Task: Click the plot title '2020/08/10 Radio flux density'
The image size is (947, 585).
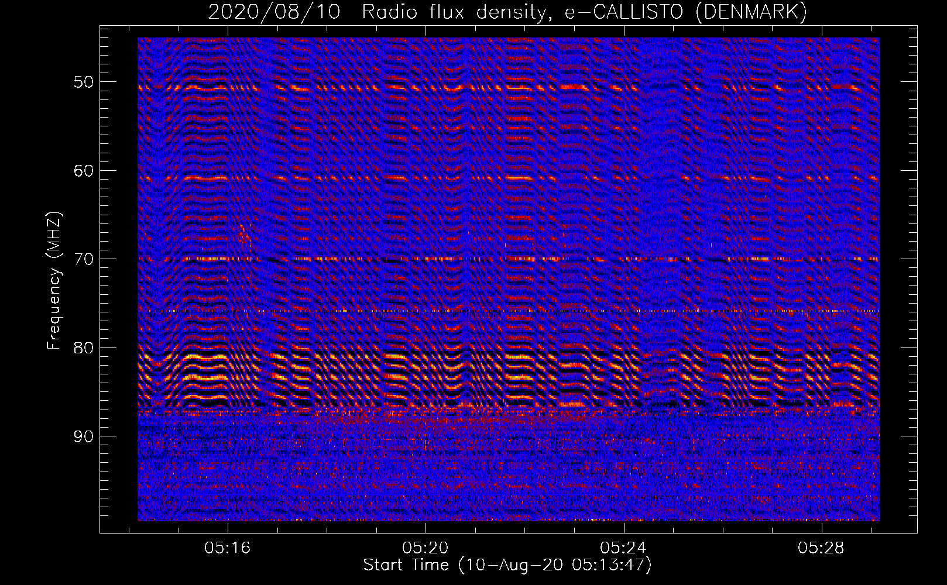Action: click(x=507, y=12)
